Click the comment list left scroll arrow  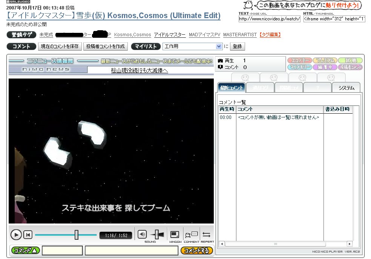222,244
